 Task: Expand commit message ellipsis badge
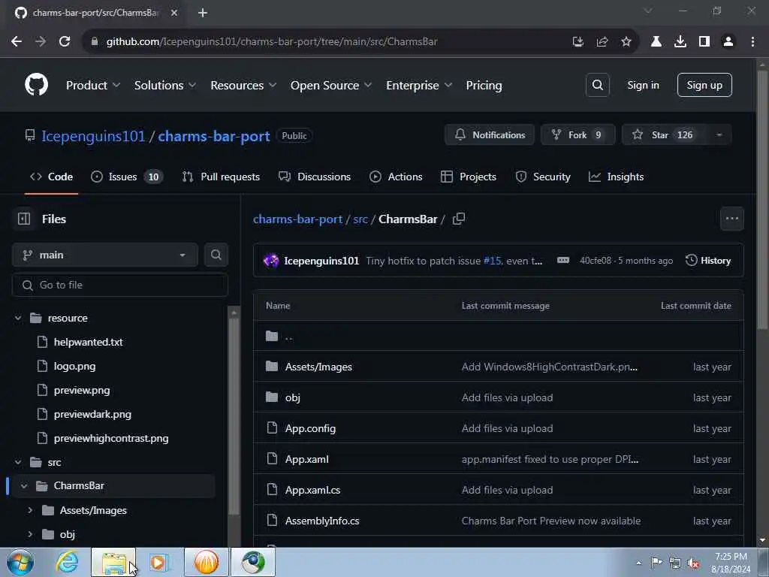pos(563,261)
